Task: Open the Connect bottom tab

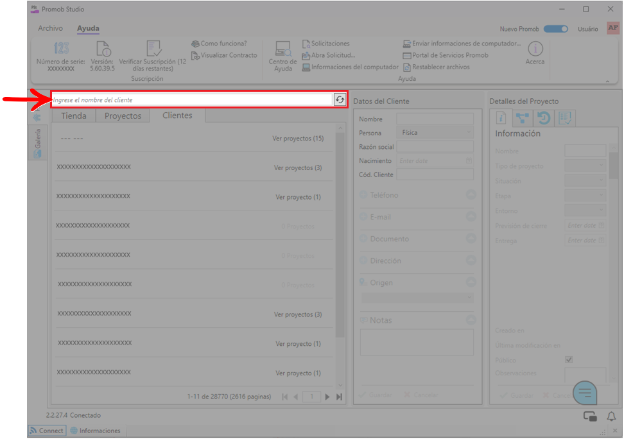Action: [47, 431]
